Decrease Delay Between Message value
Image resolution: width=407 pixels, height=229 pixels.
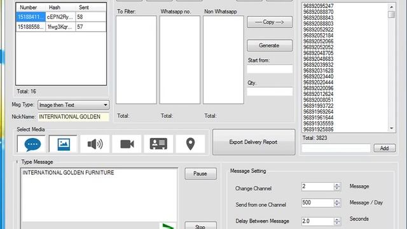pyautogui.click(x=337, y=223)
